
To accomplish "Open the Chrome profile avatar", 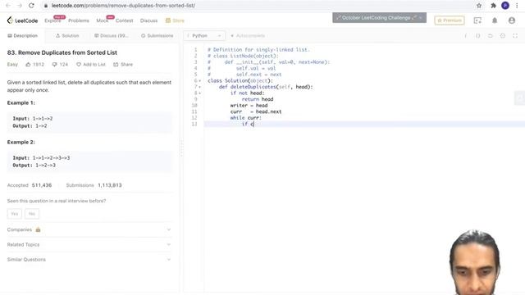I will 505,6.
